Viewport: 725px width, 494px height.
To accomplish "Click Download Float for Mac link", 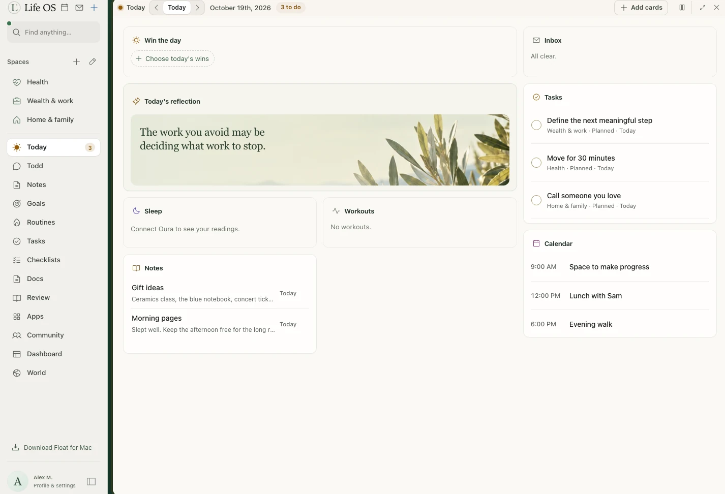I will tap(52, 448).
